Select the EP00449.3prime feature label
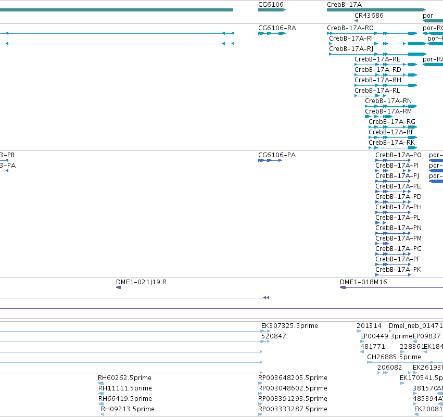The width and height of the screenshot is (443, 417). 386,336
